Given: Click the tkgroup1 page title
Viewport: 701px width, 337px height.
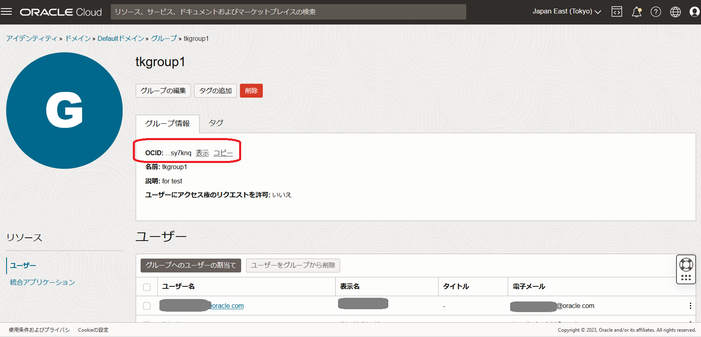Looking at the screenshot, I should tap(160, 62).
